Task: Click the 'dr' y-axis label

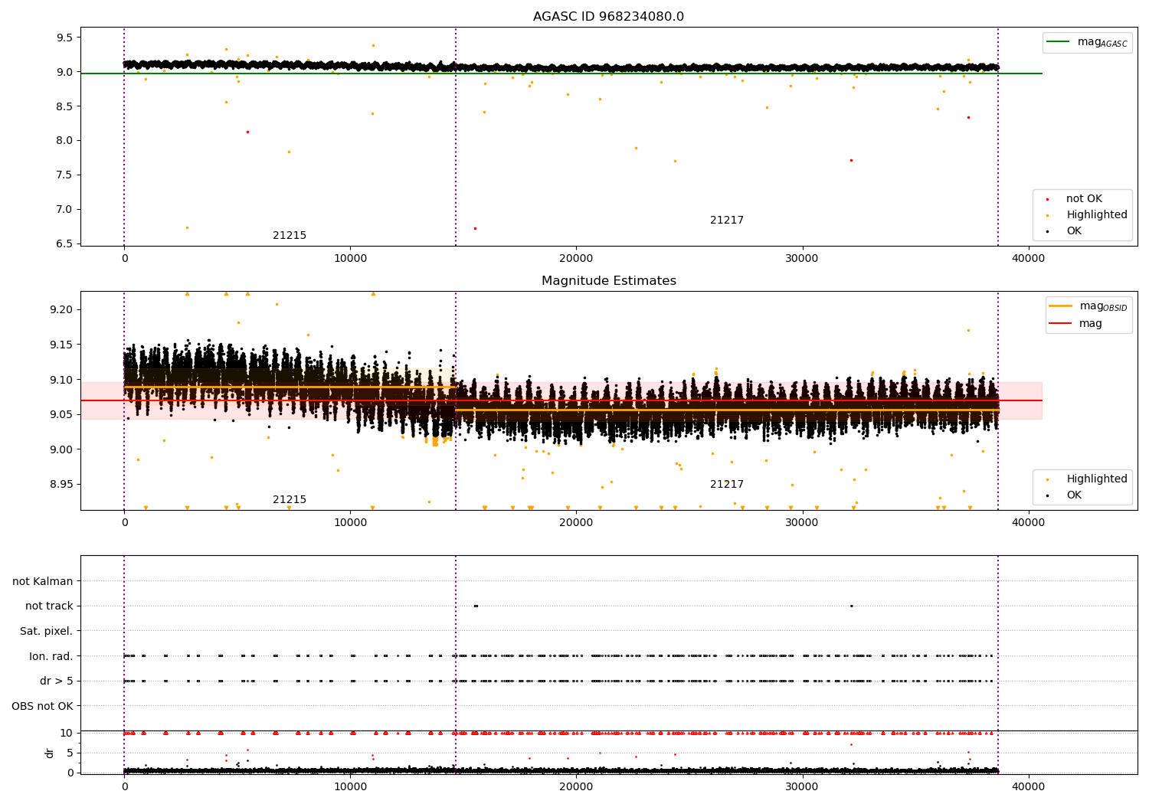Action: click(50, 753)
